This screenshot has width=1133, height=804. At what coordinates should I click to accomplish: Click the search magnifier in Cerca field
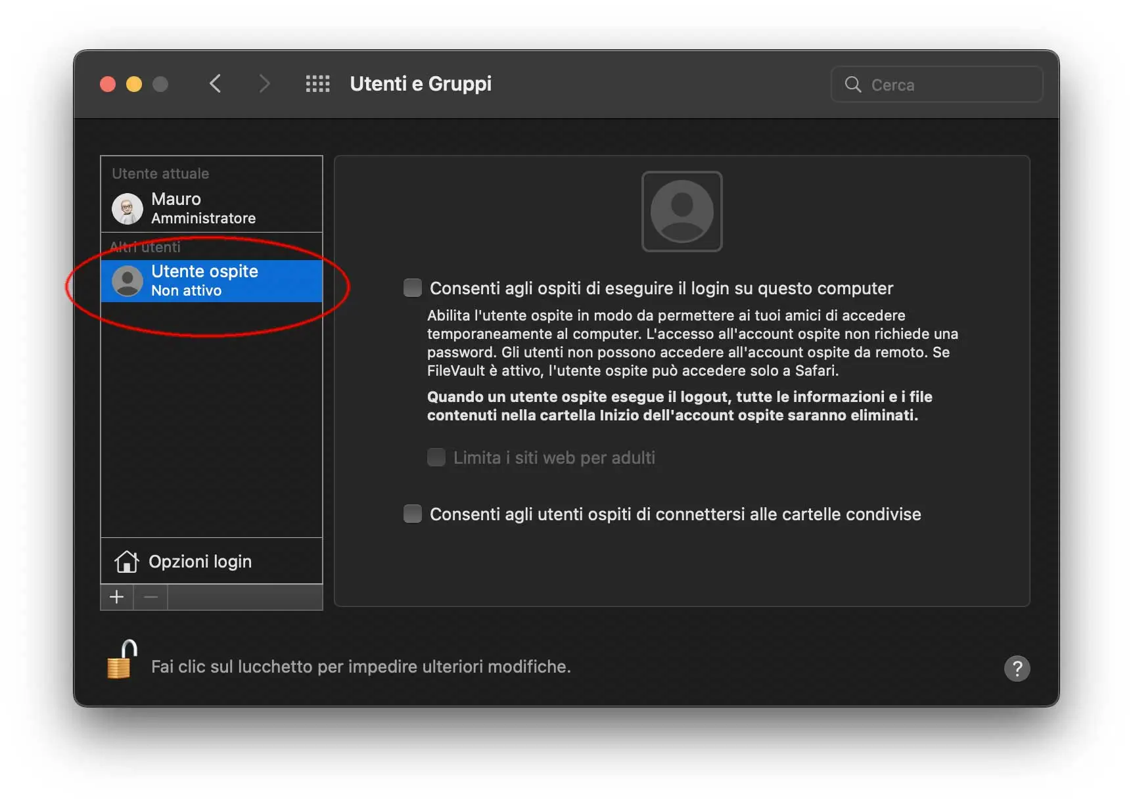click(x=852, y=84)
